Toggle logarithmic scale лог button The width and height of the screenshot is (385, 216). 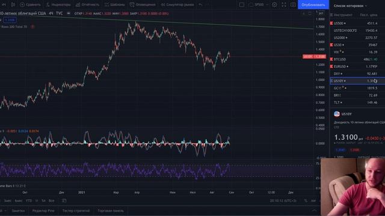coord(313,200)
